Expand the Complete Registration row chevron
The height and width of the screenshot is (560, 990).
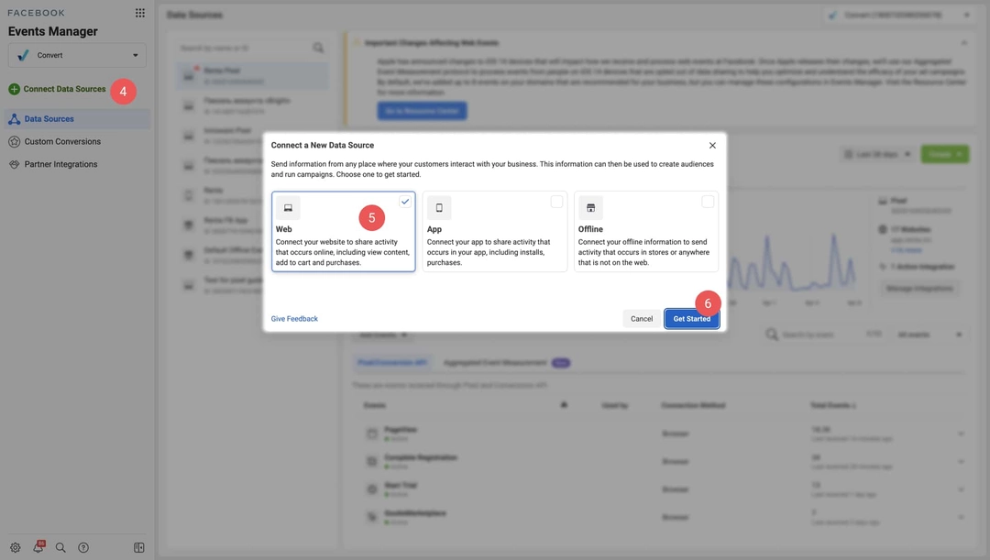coord(961,462)
